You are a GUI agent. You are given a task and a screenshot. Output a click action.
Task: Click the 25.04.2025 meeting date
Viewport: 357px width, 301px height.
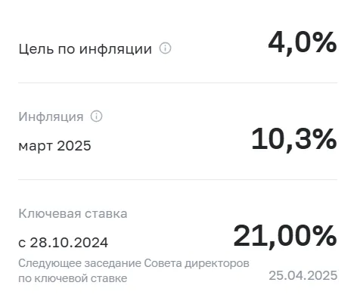click(303, 275)
